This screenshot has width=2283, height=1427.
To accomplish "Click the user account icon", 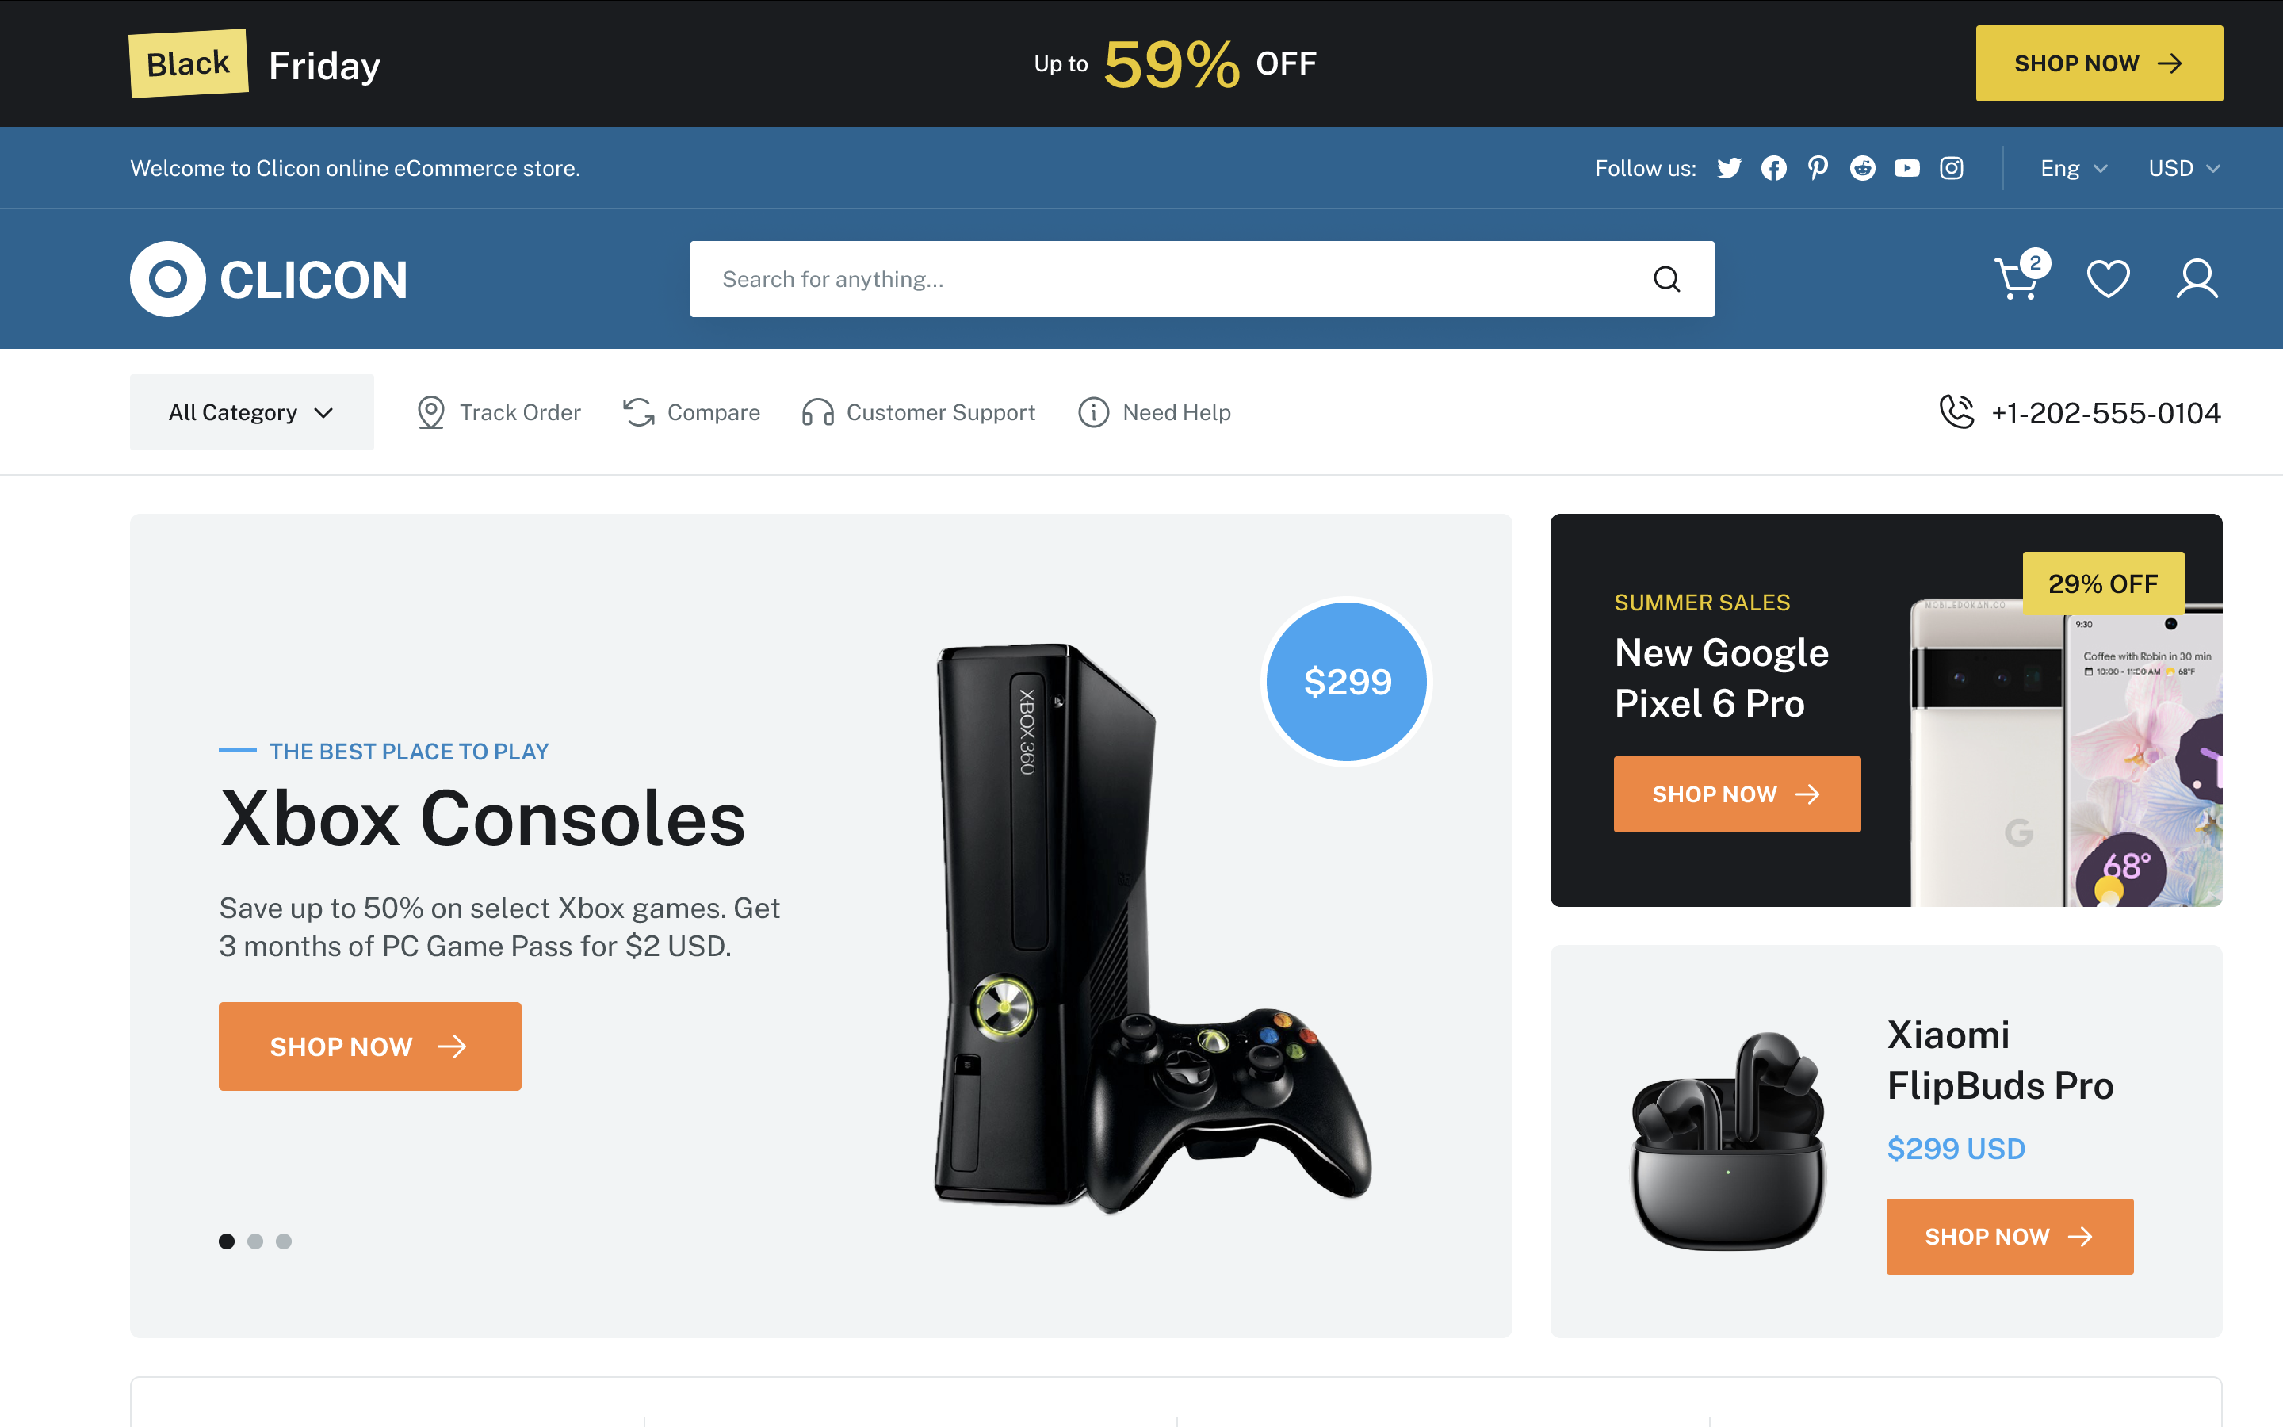I will (2197, 278).
